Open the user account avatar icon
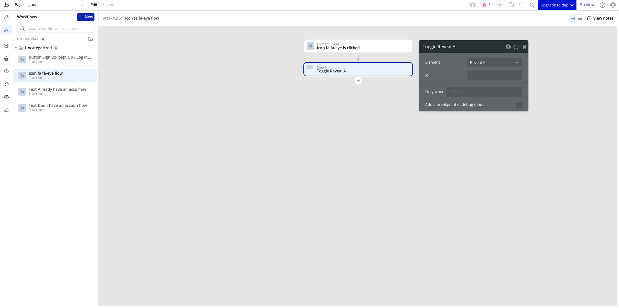 coord(613,5)
